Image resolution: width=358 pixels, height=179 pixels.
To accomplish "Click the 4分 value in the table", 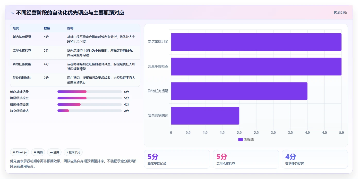I will (46, 64).
